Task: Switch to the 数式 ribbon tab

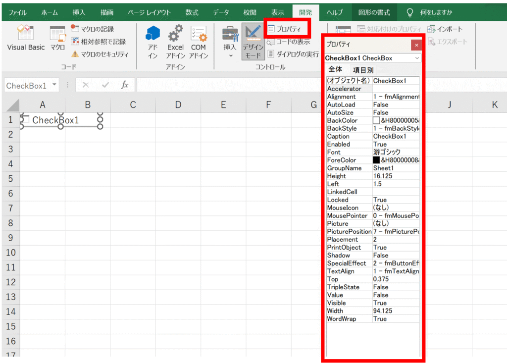Action: (192, 12)
